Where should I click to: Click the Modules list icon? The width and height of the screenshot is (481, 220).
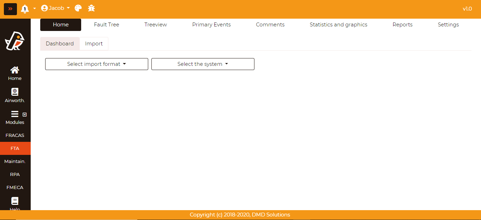(15, 114)
